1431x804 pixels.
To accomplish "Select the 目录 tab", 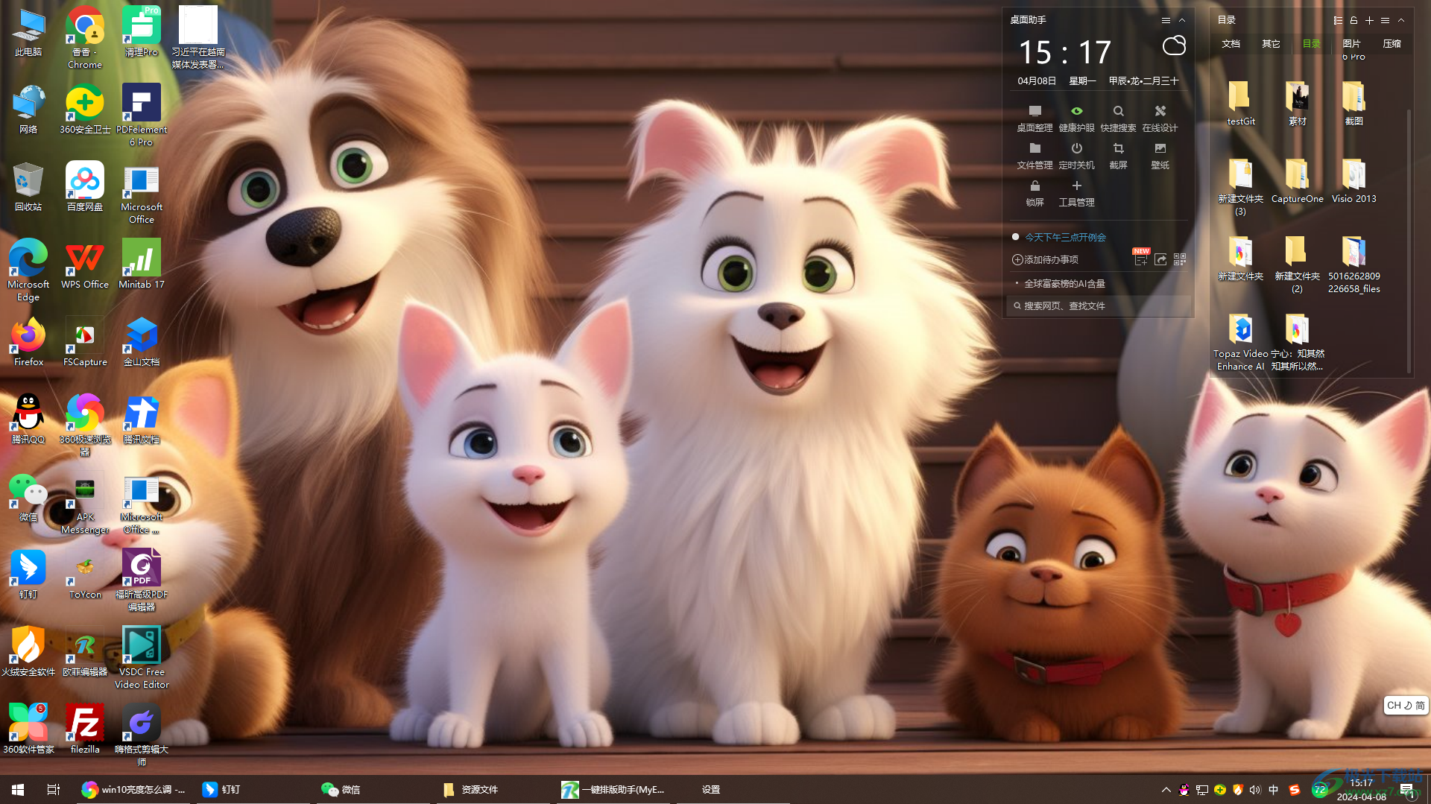I will (x=1311, y=44).
